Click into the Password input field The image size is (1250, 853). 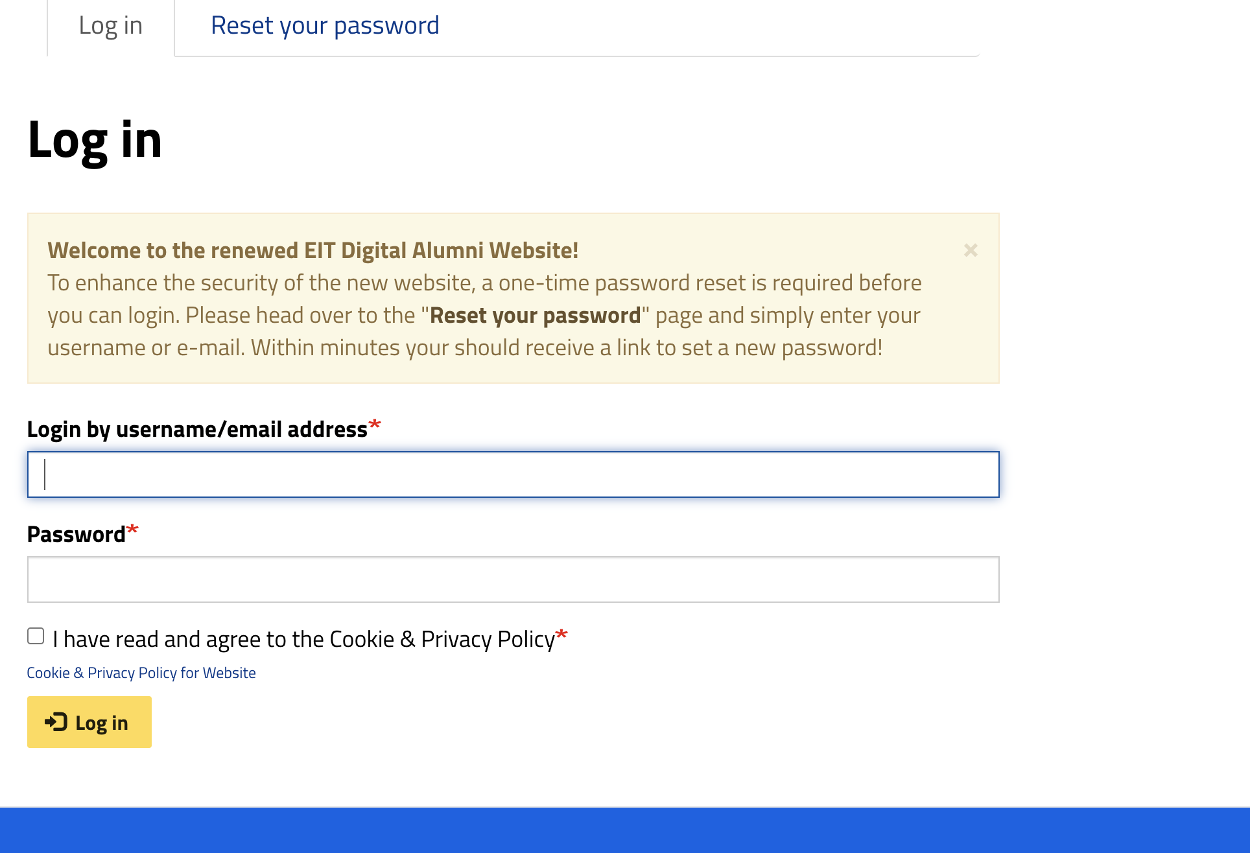point(513,579)
